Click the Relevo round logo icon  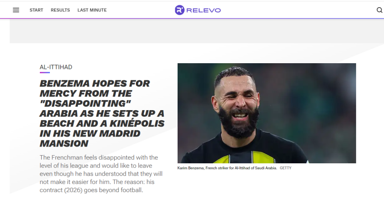coord(180,10)
